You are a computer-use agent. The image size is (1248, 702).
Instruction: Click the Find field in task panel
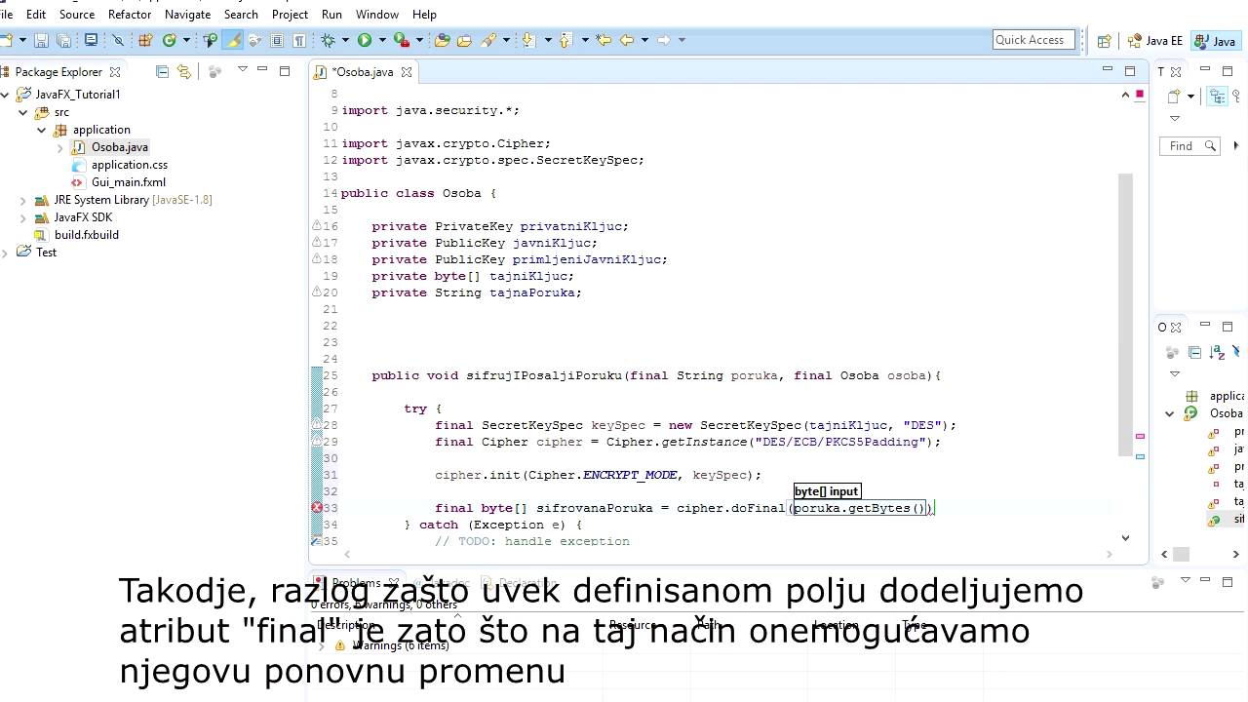[x=1189, y=146]
